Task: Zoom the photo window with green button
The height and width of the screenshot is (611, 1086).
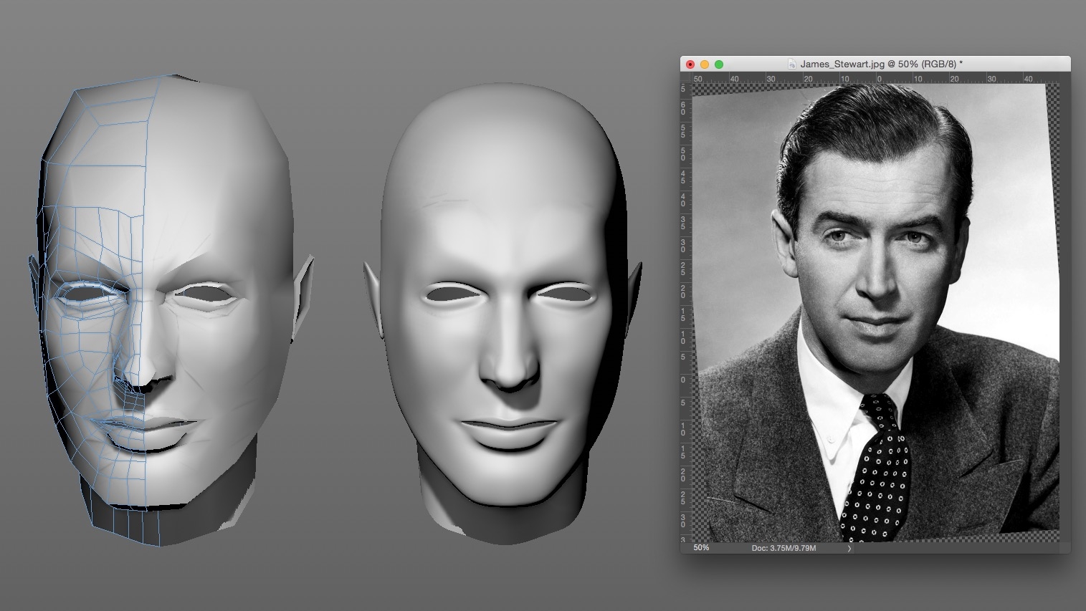Action: pyautogui.click(x=719, y=64)
